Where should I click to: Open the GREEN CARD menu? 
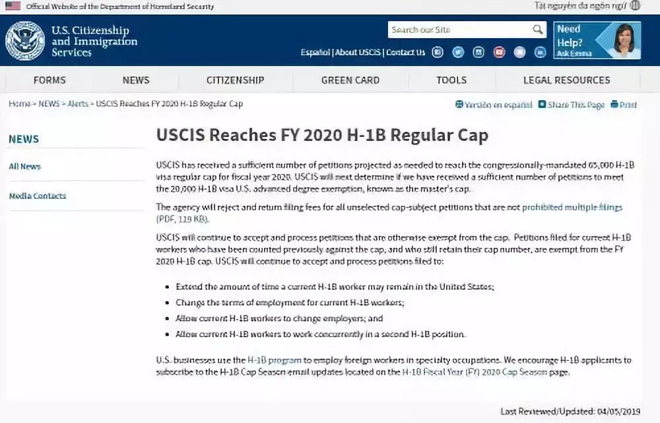pyautogui.click(x=350, y=80)
